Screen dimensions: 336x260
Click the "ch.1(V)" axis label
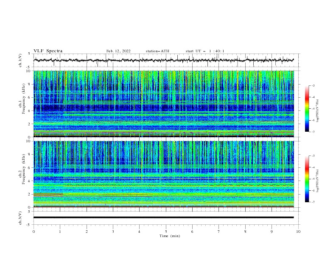pos(20,60)
